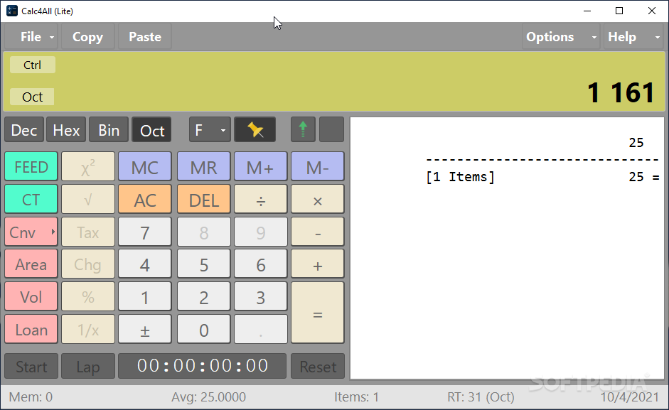Image resolution: width=669 pixels, height=410 pixels.
Task: Expand the File menu arrow
Action: [x=52, y=37]
